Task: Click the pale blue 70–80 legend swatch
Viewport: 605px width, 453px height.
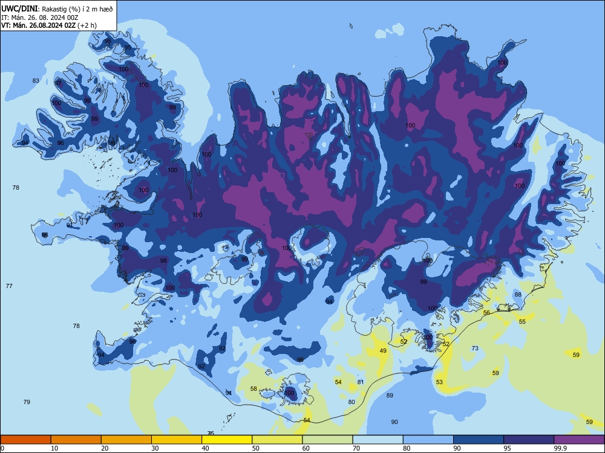Action: 378,440
